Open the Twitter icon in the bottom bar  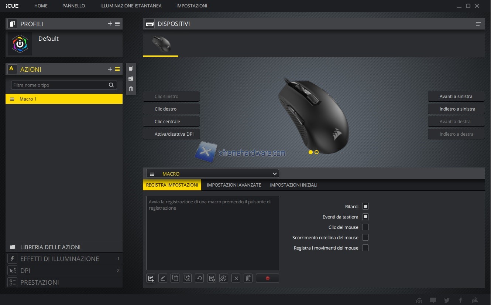click(x=447, y=300)
